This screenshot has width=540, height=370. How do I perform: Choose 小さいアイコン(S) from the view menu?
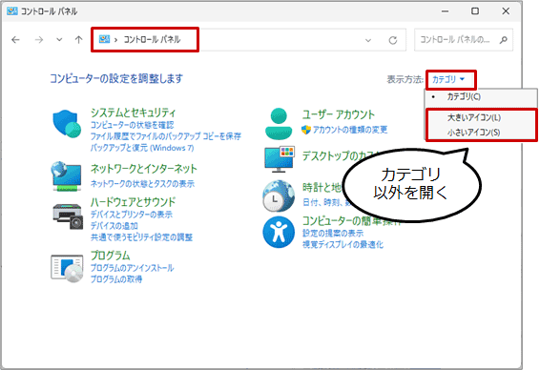[473, 133]
